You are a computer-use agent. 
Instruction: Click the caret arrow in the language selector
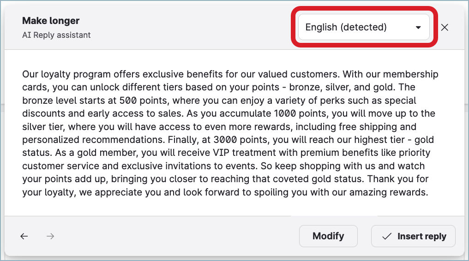(418, 28)
